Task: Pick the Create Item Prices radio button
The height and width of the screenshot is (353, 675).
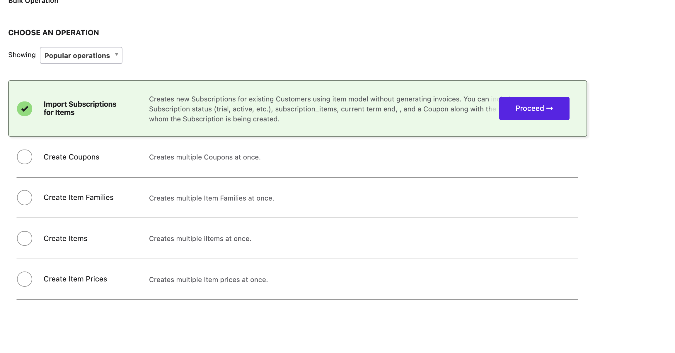Action: (x=25, y=279)
